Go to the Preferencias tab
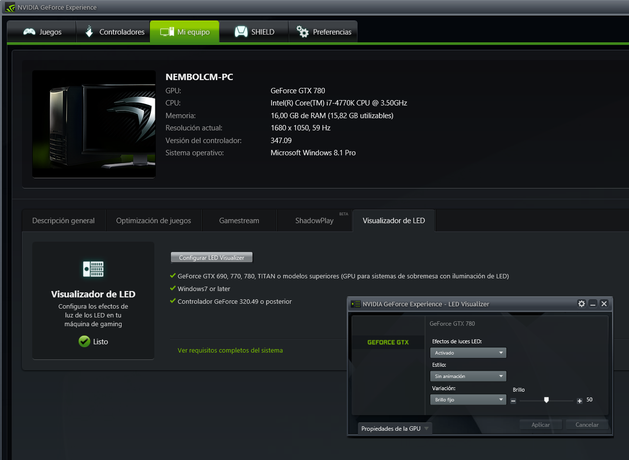The height and width of the screenshot is (460, 629). [x=323, y=32]
